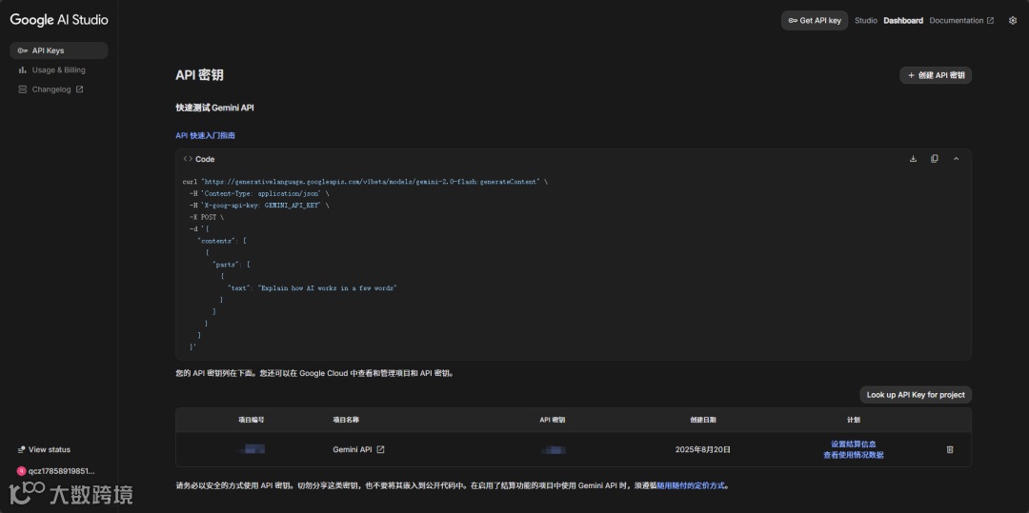Switch to the Dashboard tab
This screenshot has height=513, width=1029.
[903, 20]
